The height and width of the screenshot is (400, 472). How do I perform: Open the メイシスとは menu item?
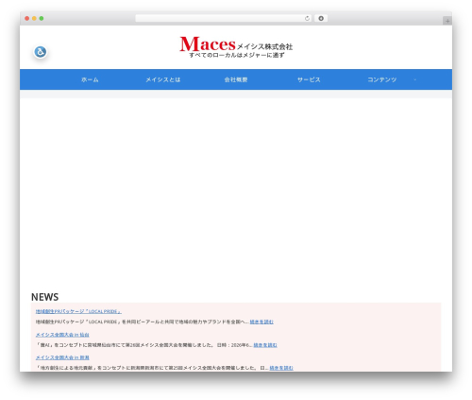163,79
